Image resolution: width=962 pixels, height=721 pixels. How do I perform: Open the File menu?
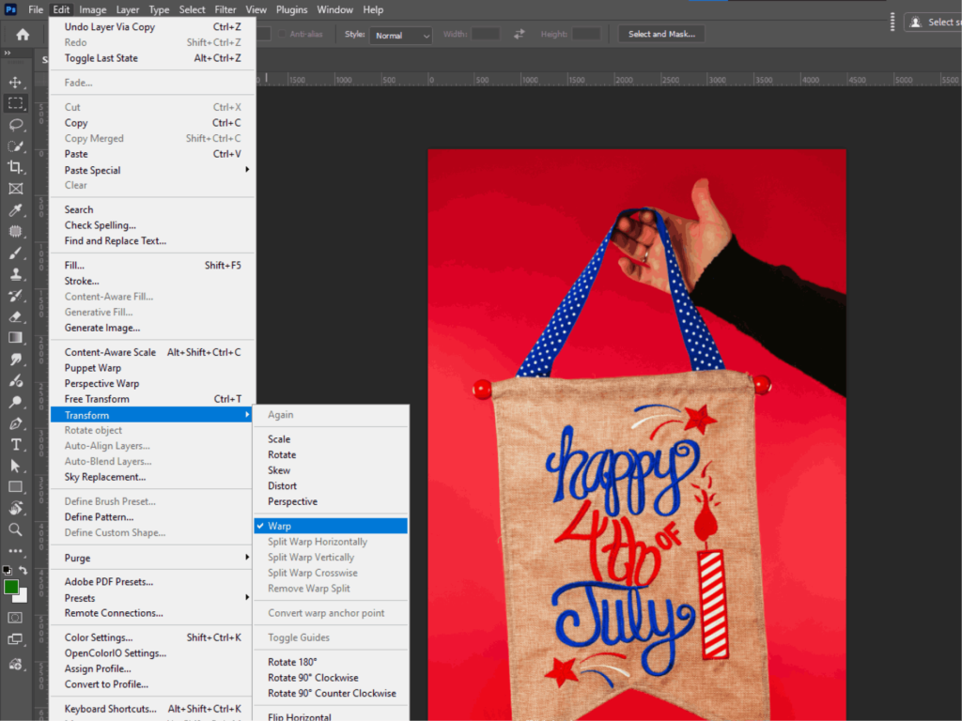pyautogui.click(x=36, y=9)
